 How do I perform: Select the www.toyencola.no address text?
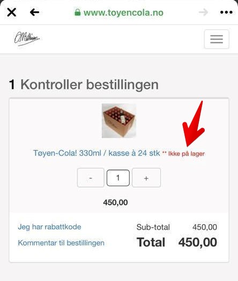click(123, 13)
